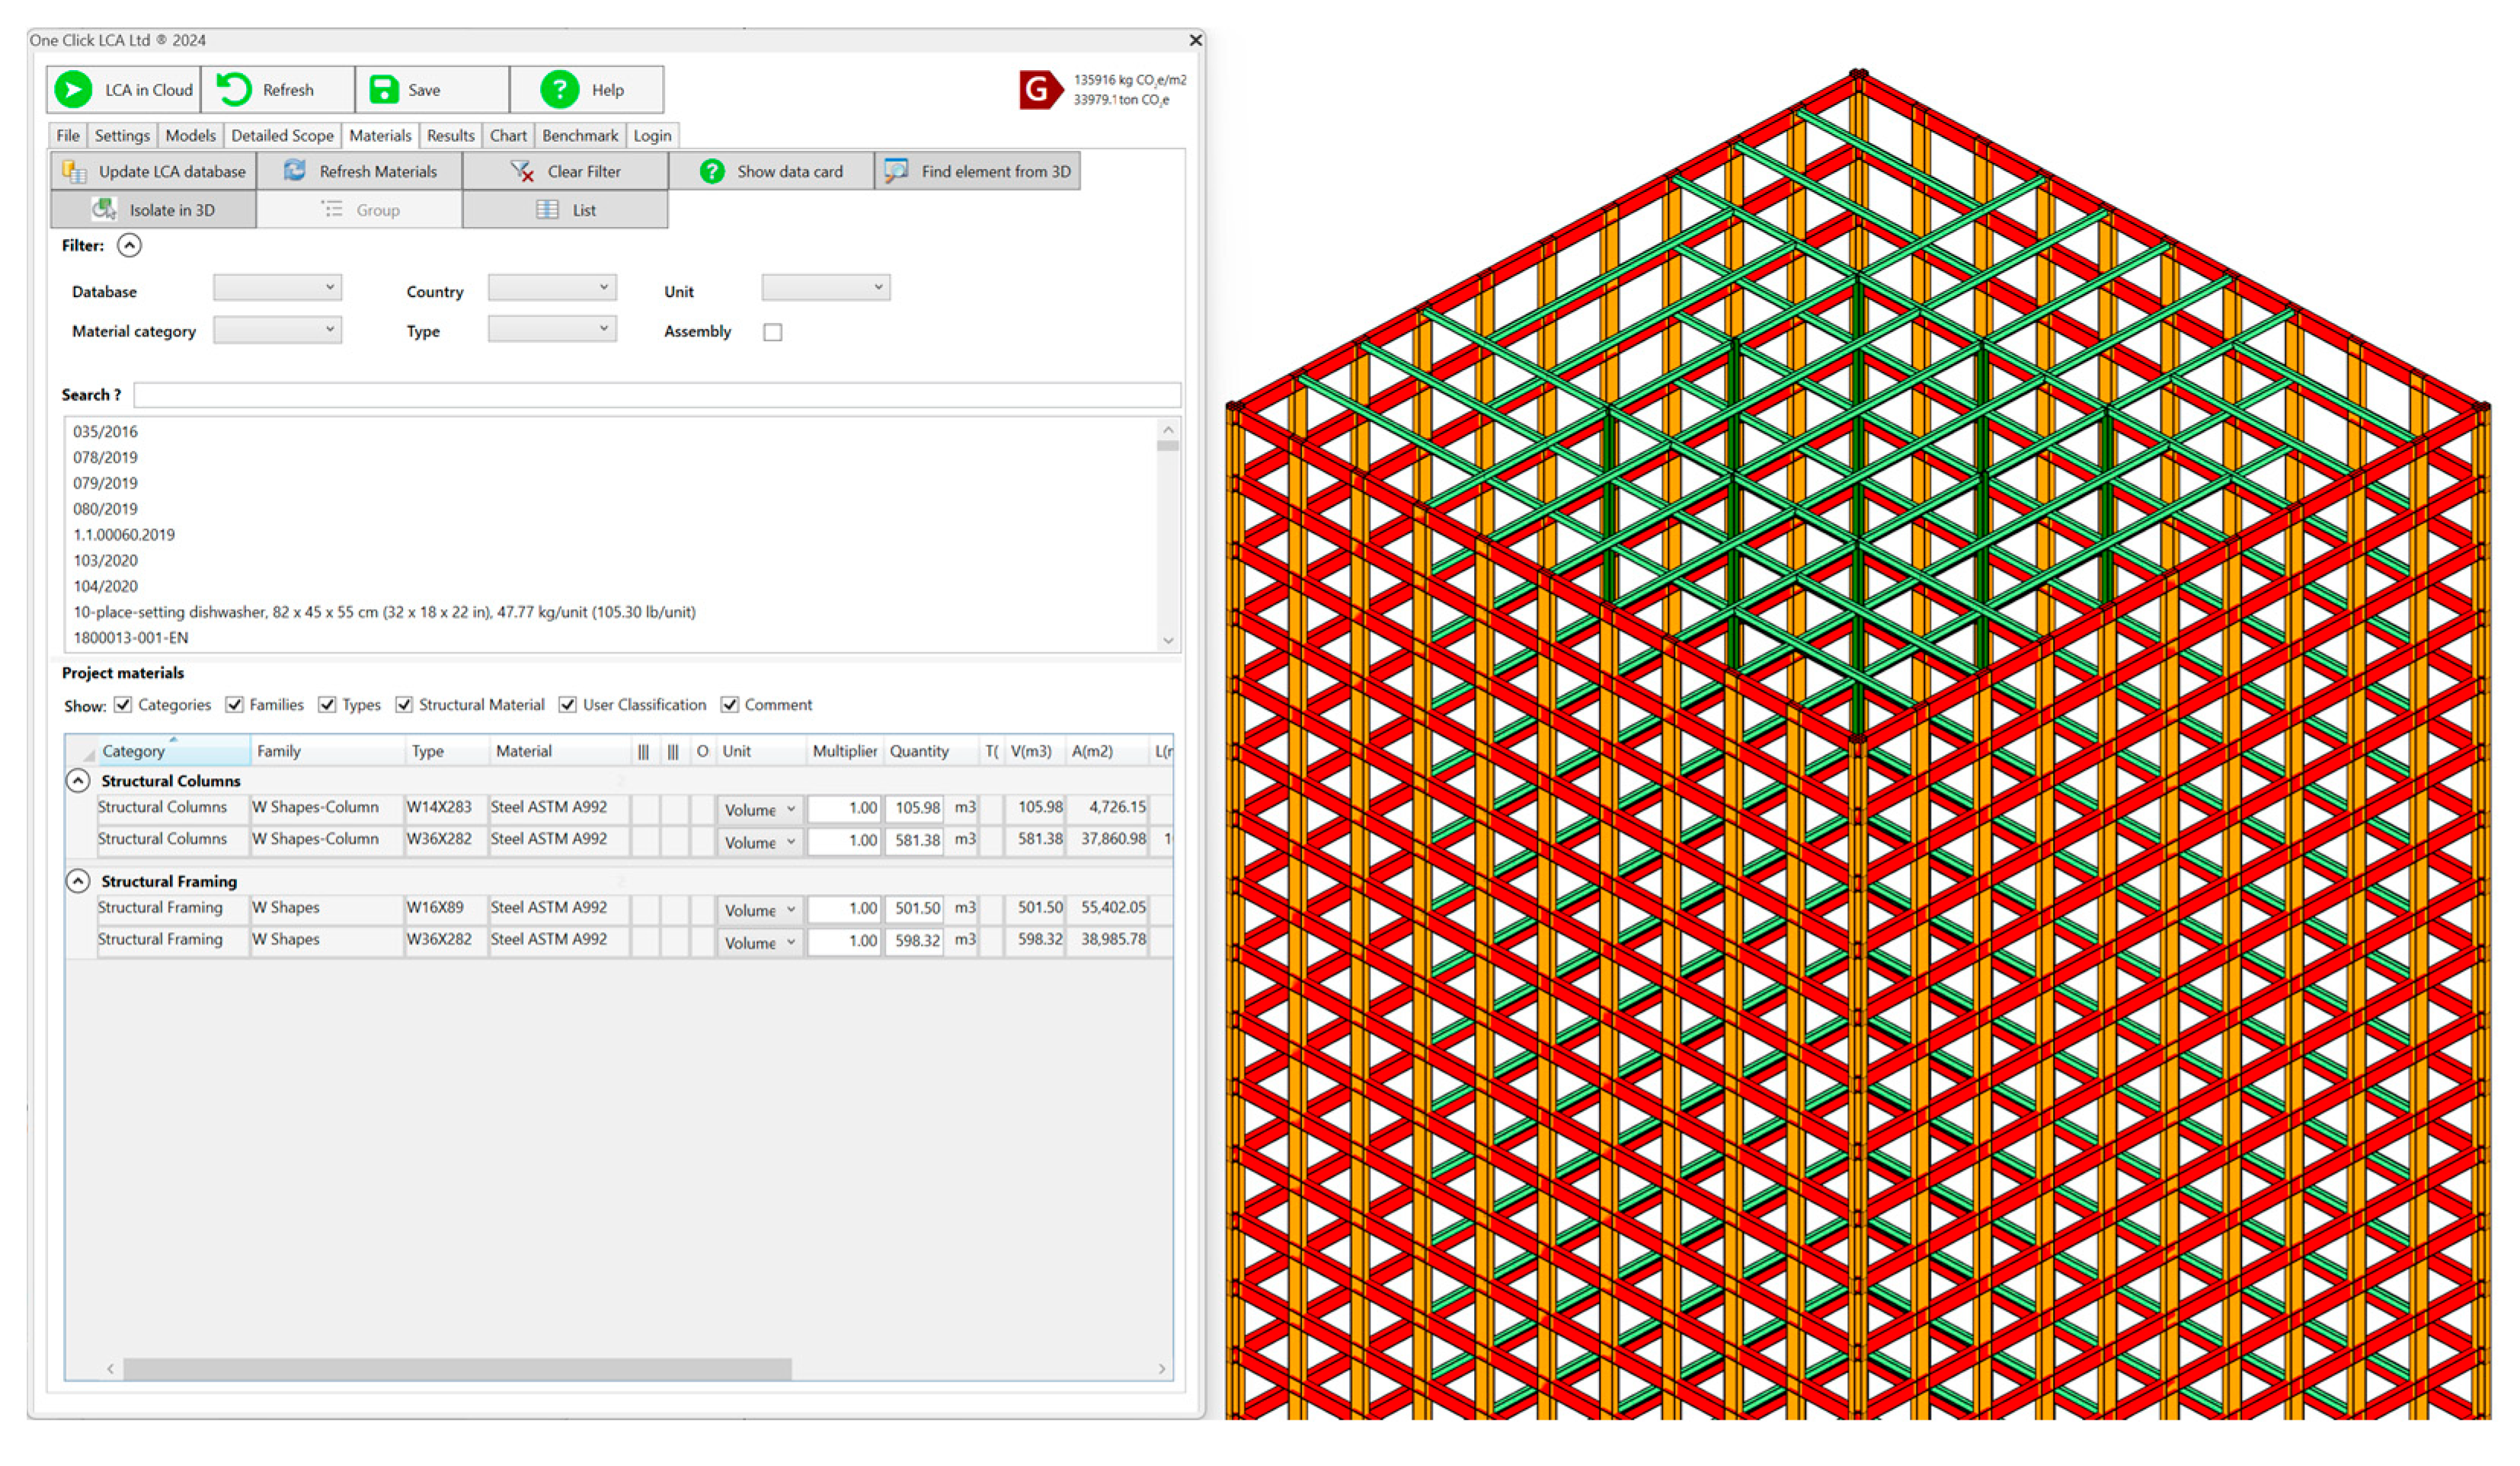
Task: Toggle the Assembly filter checkbox
Action: 773,333
